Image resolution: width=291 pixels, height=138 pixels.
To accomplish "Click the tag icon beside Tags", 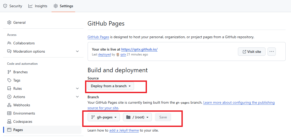I will coord(9,80).
